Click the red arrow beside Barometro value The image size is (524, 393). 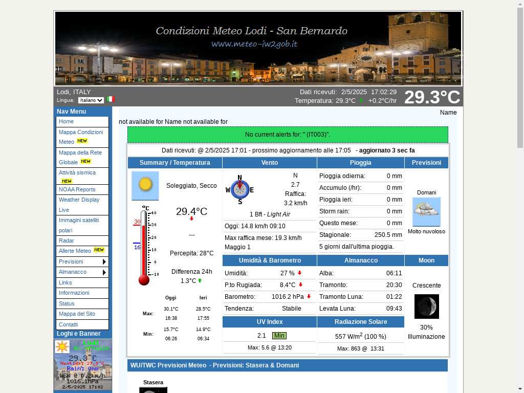point(309,296)
